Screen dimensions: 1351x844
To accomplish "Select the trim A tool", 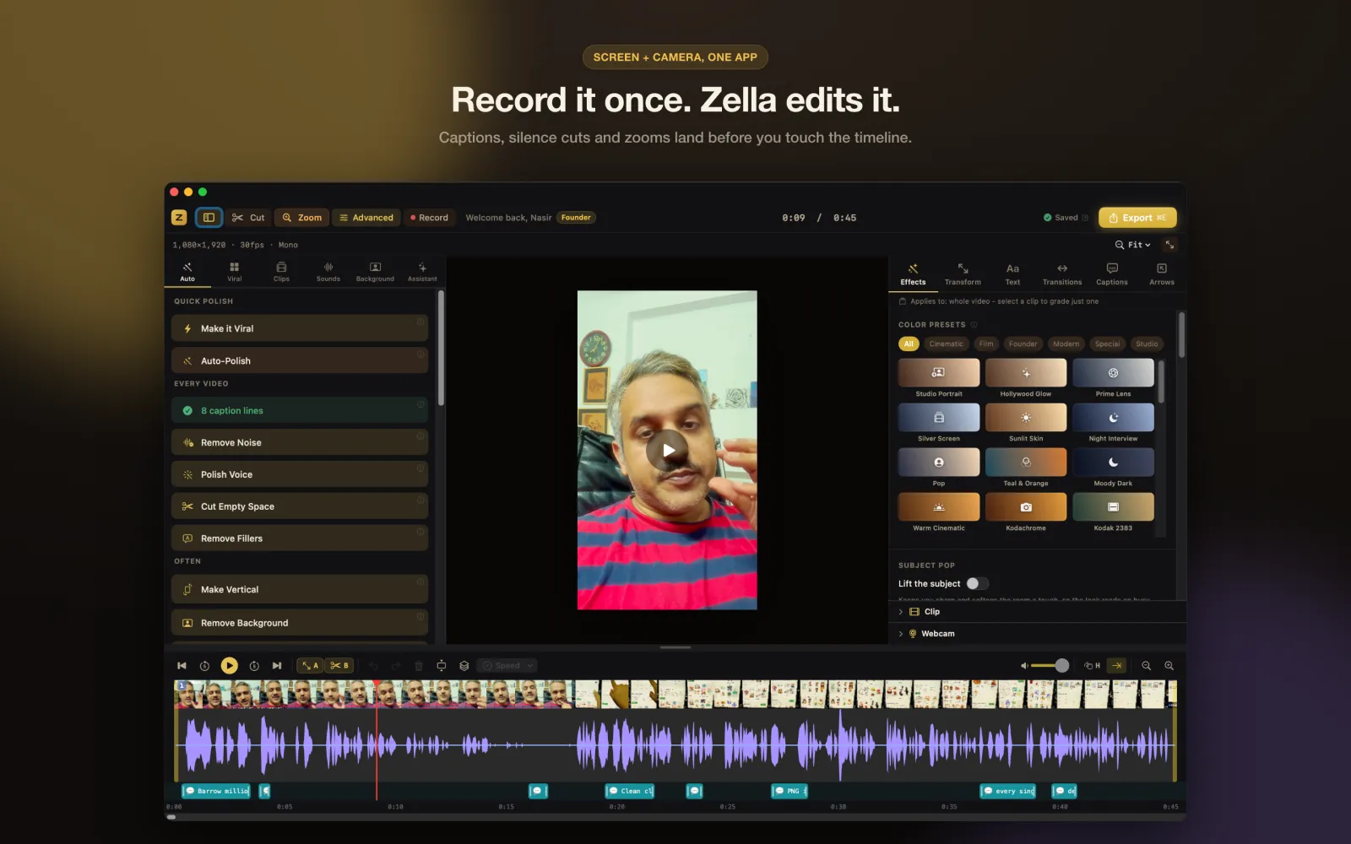I will [310, 666].
